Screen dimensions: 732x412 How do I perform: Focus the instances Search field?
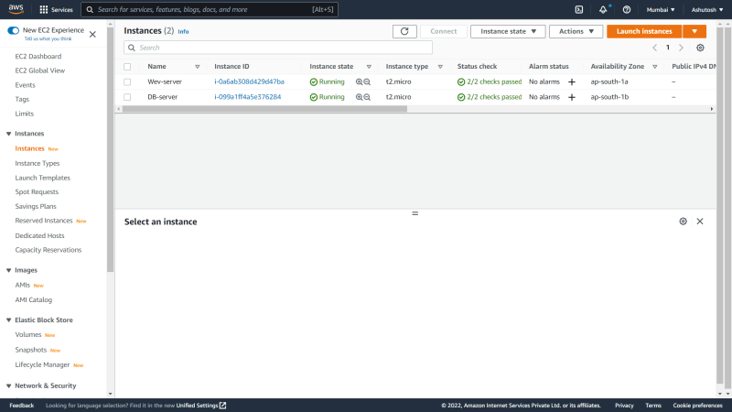(278, 48)
